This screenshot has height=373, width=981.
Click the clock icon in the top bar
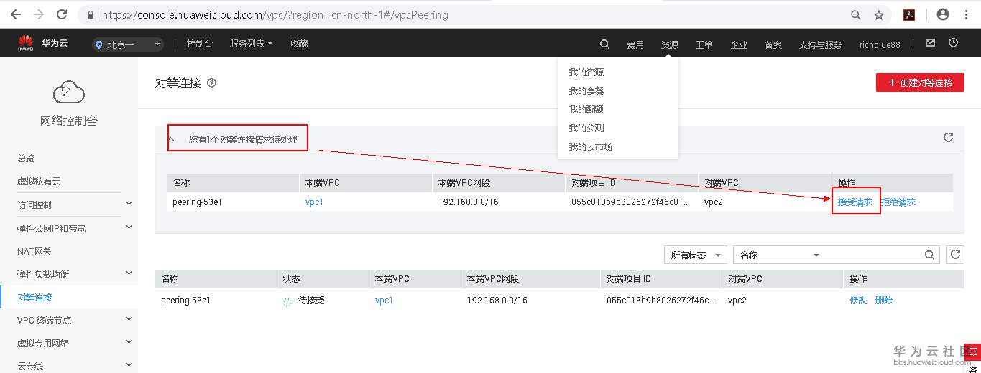[x=953, y=43]
